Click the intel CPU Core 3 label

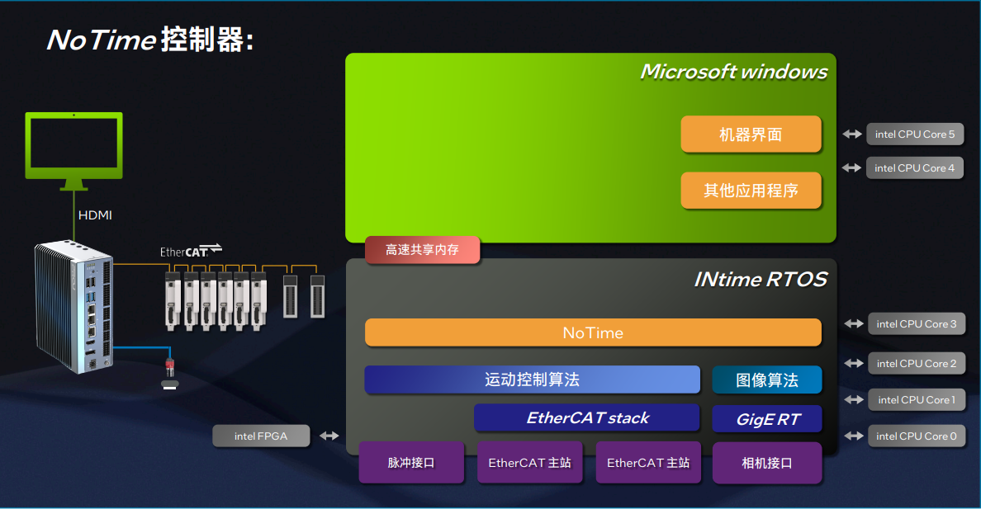coord(917,324)
